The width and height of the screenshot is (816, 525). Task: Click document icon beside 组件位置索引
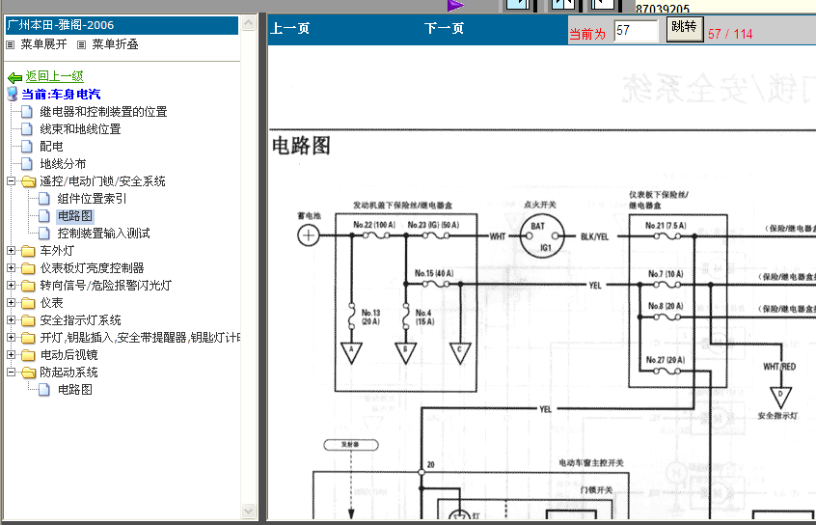pyautogui.click(x=44, y=199)
